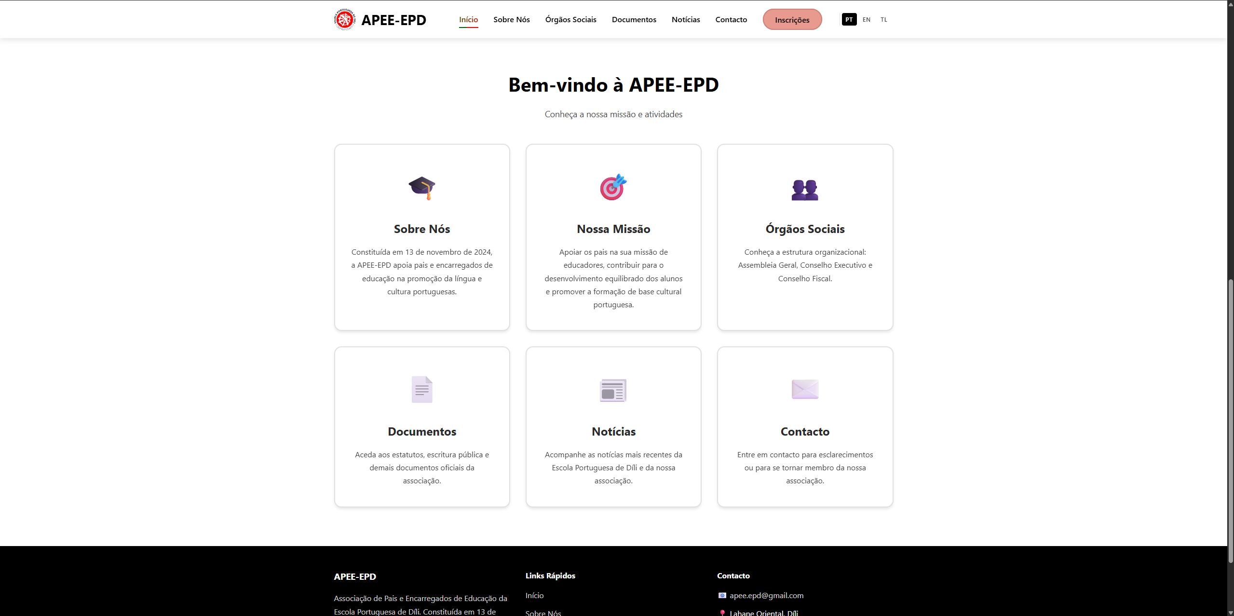Go to Documentos in the top navigation
The image size is (1234, 616).
pos(634,19)
